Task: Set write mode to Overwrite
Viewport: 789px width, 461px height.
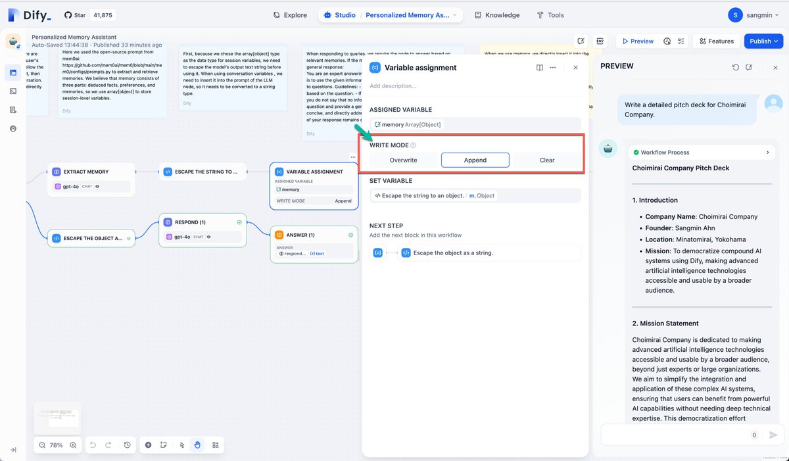Action: coord(404,160)
